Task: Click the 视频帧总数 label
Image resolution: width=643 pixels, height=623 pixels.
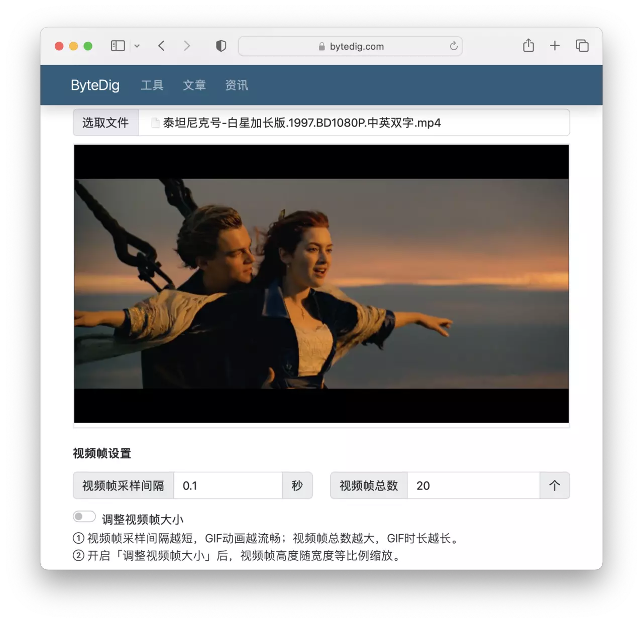Action: point(369,485)
